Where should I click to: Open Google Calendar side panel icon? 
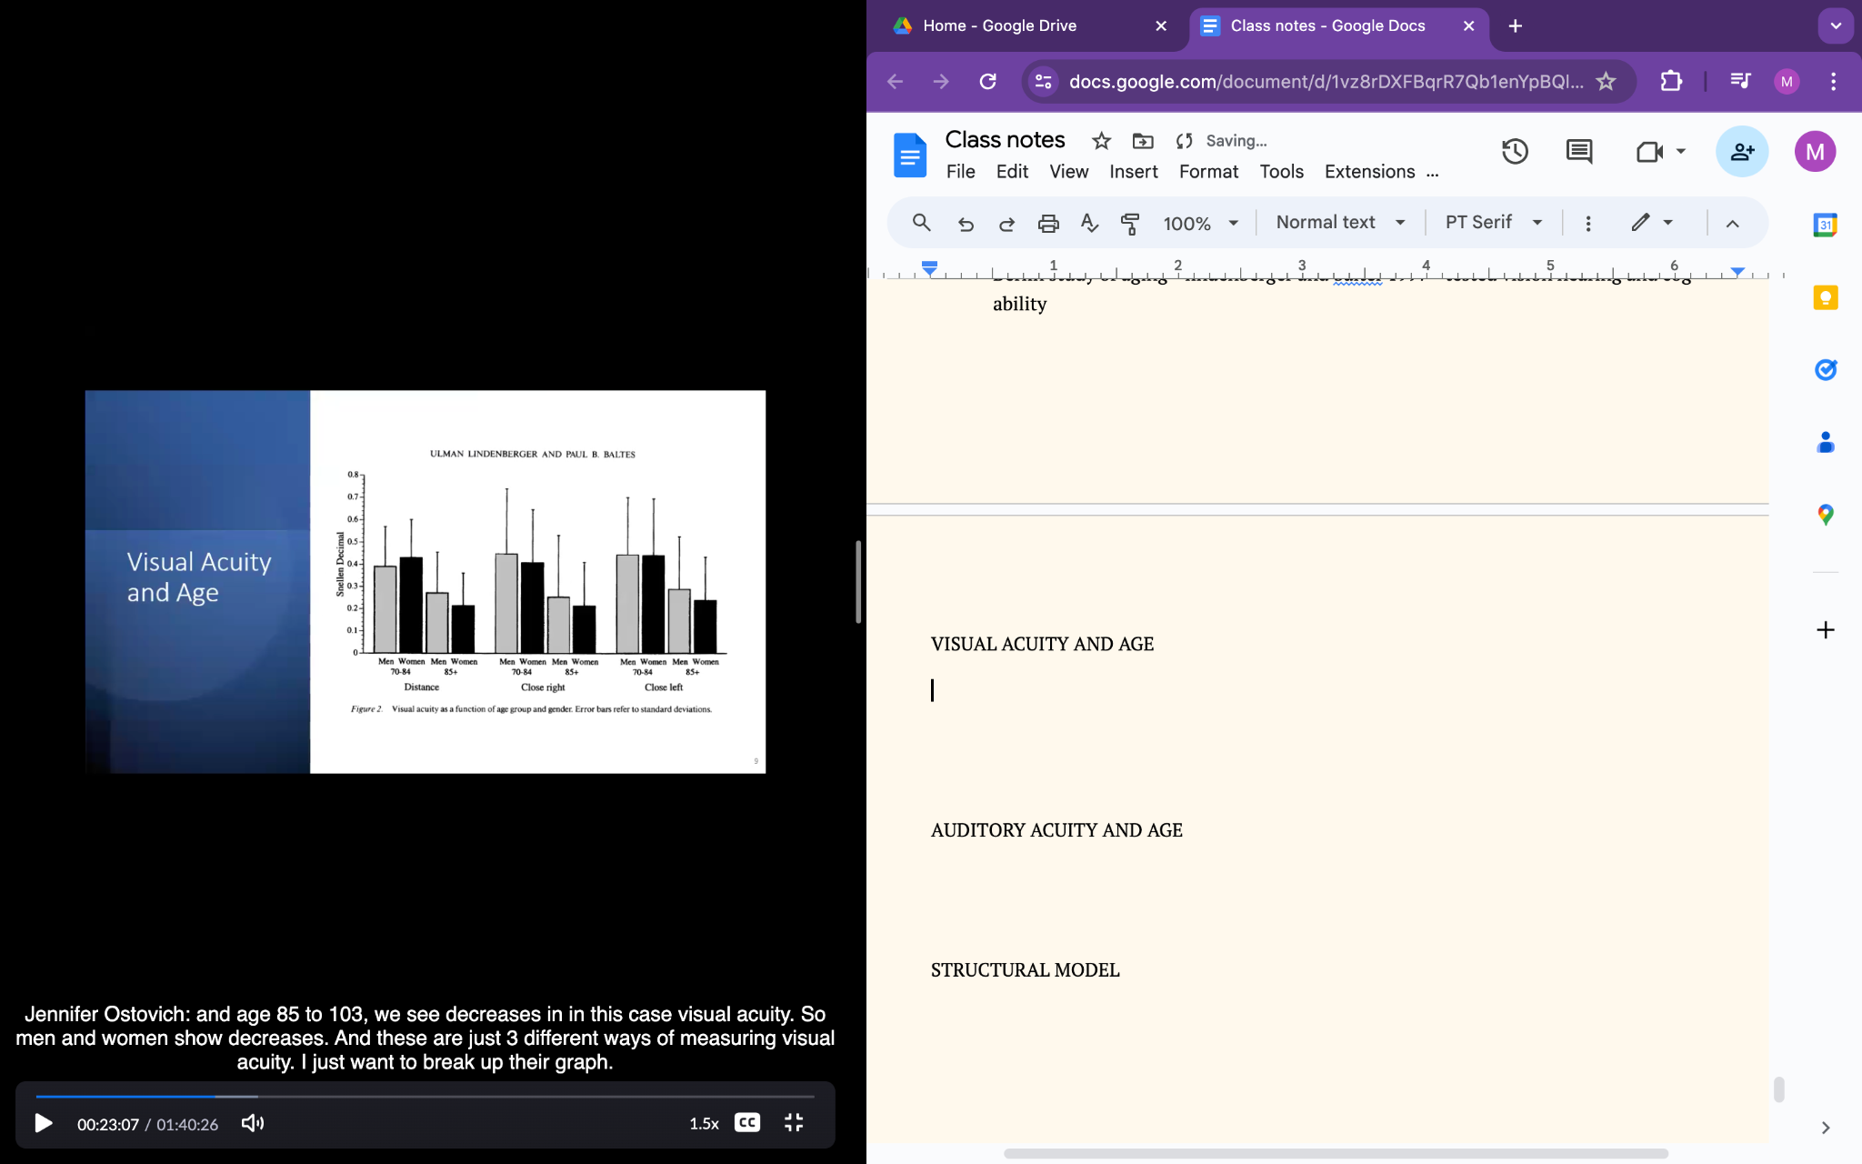(1825, 225)
